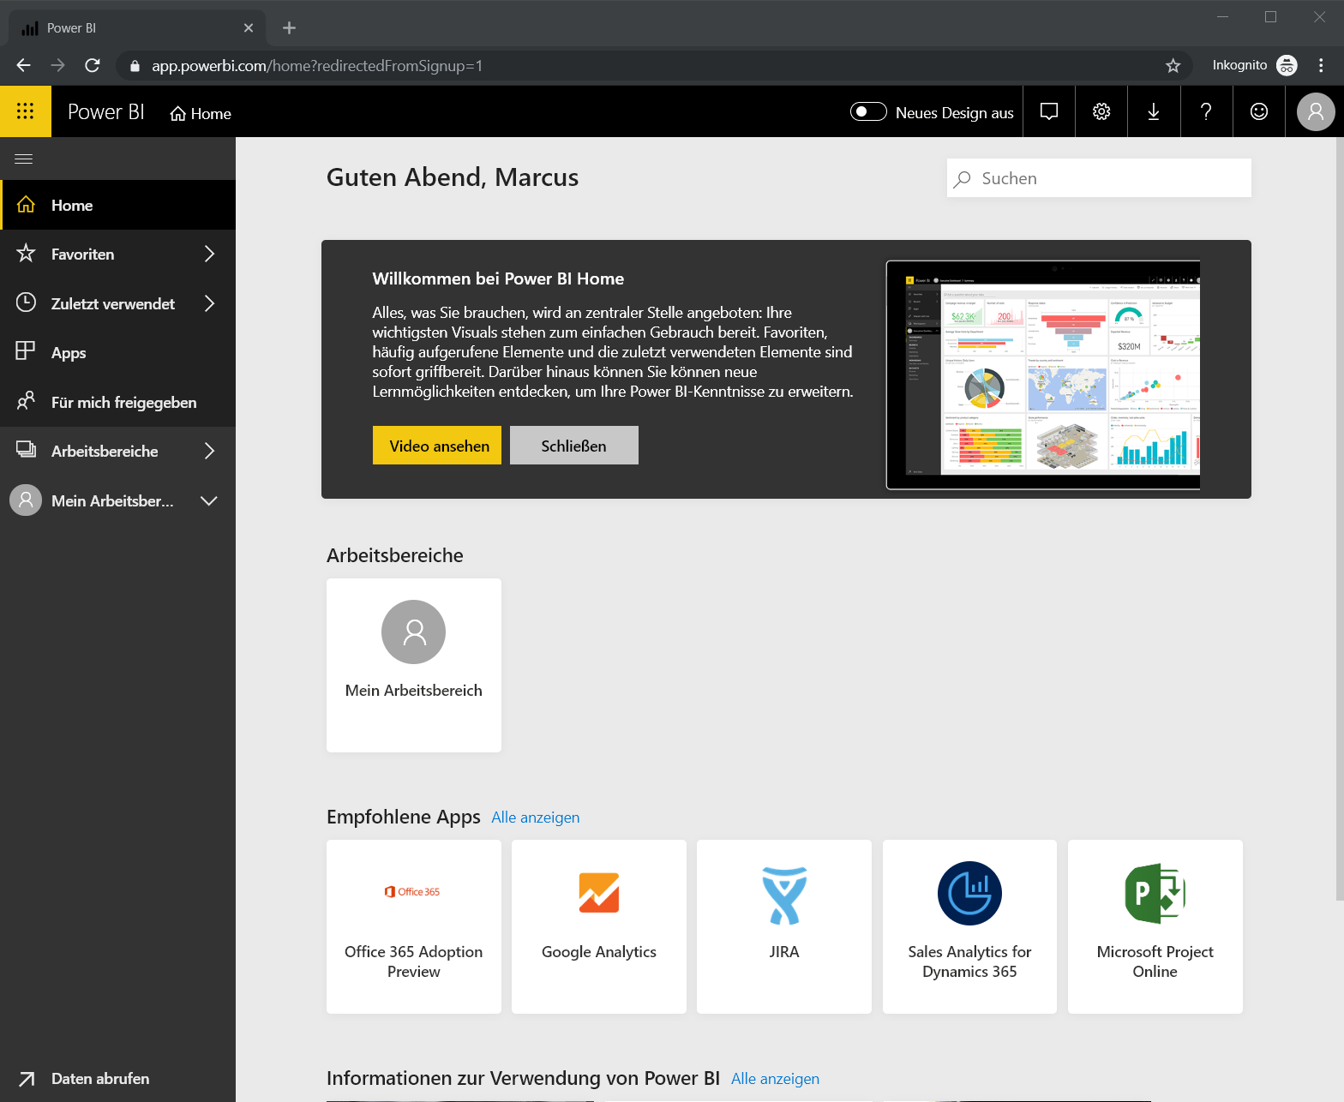This screenshot has height=1102, width=1344.
Task: Bookmark the page with the star icon
Action: click(1173, 65)
